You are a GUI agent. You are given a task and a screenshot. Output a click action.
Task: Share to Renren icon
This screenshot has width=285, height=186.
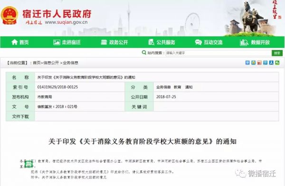pyautogui.click(x=271, y=63)
